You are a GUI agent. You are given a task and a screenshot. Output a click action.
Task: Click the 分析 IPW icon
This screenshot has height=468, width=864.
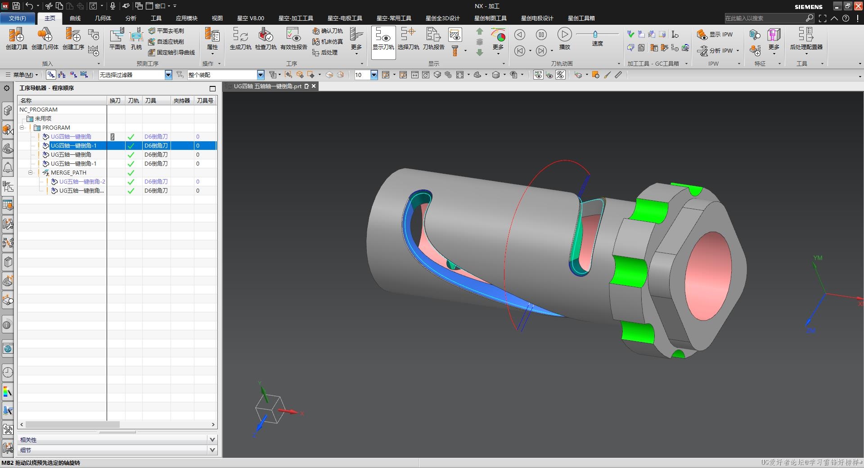[715, 50]
